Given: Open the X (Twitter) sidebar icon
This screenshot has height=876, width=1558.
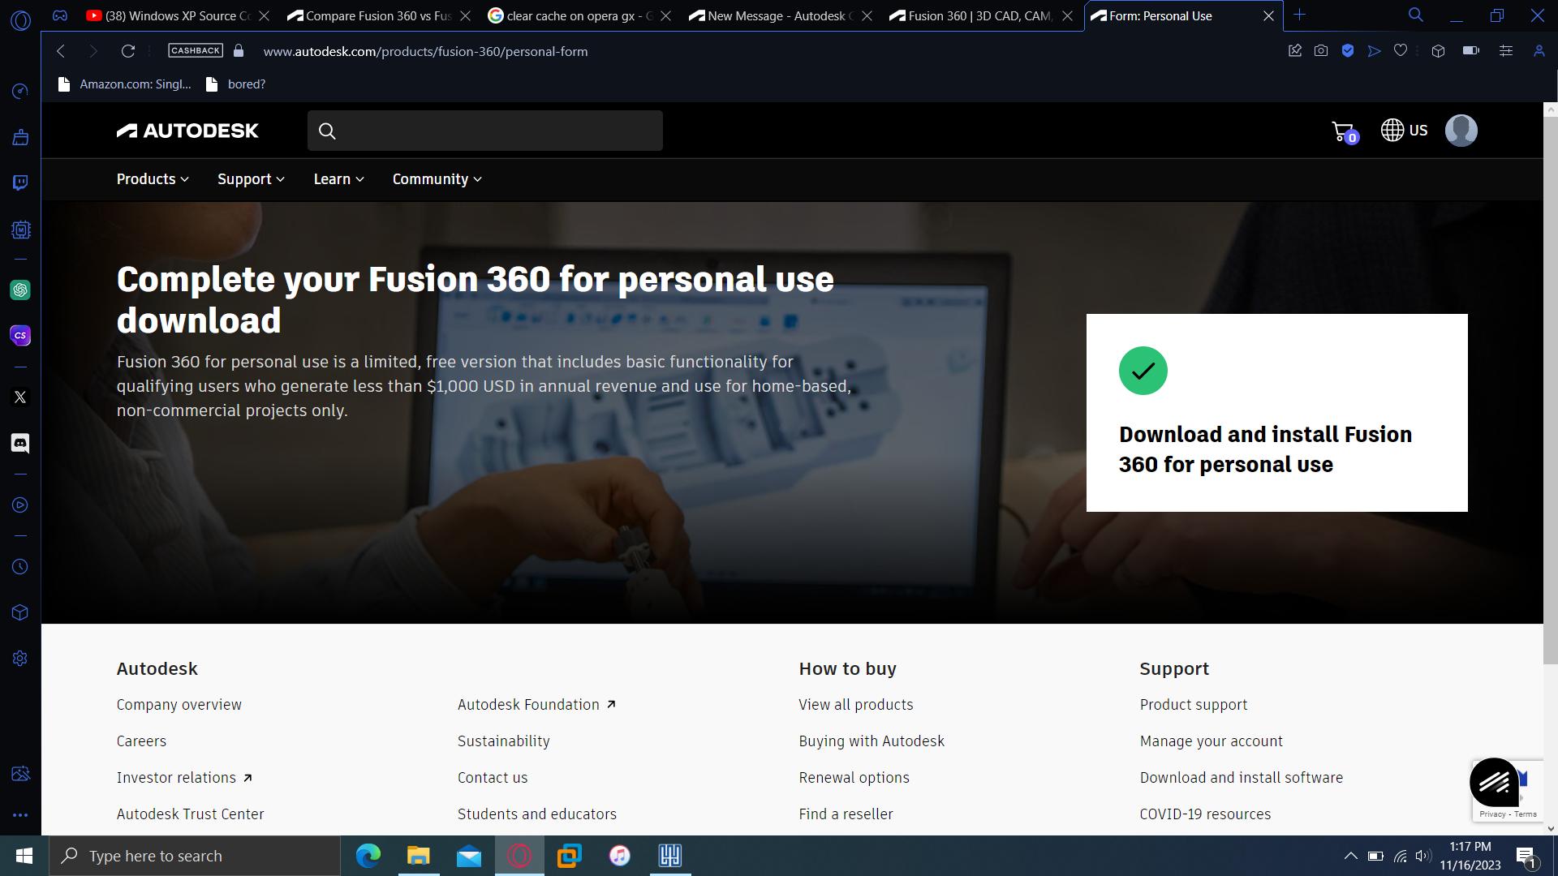Looking at the screenshot, I should click(20, 397).
